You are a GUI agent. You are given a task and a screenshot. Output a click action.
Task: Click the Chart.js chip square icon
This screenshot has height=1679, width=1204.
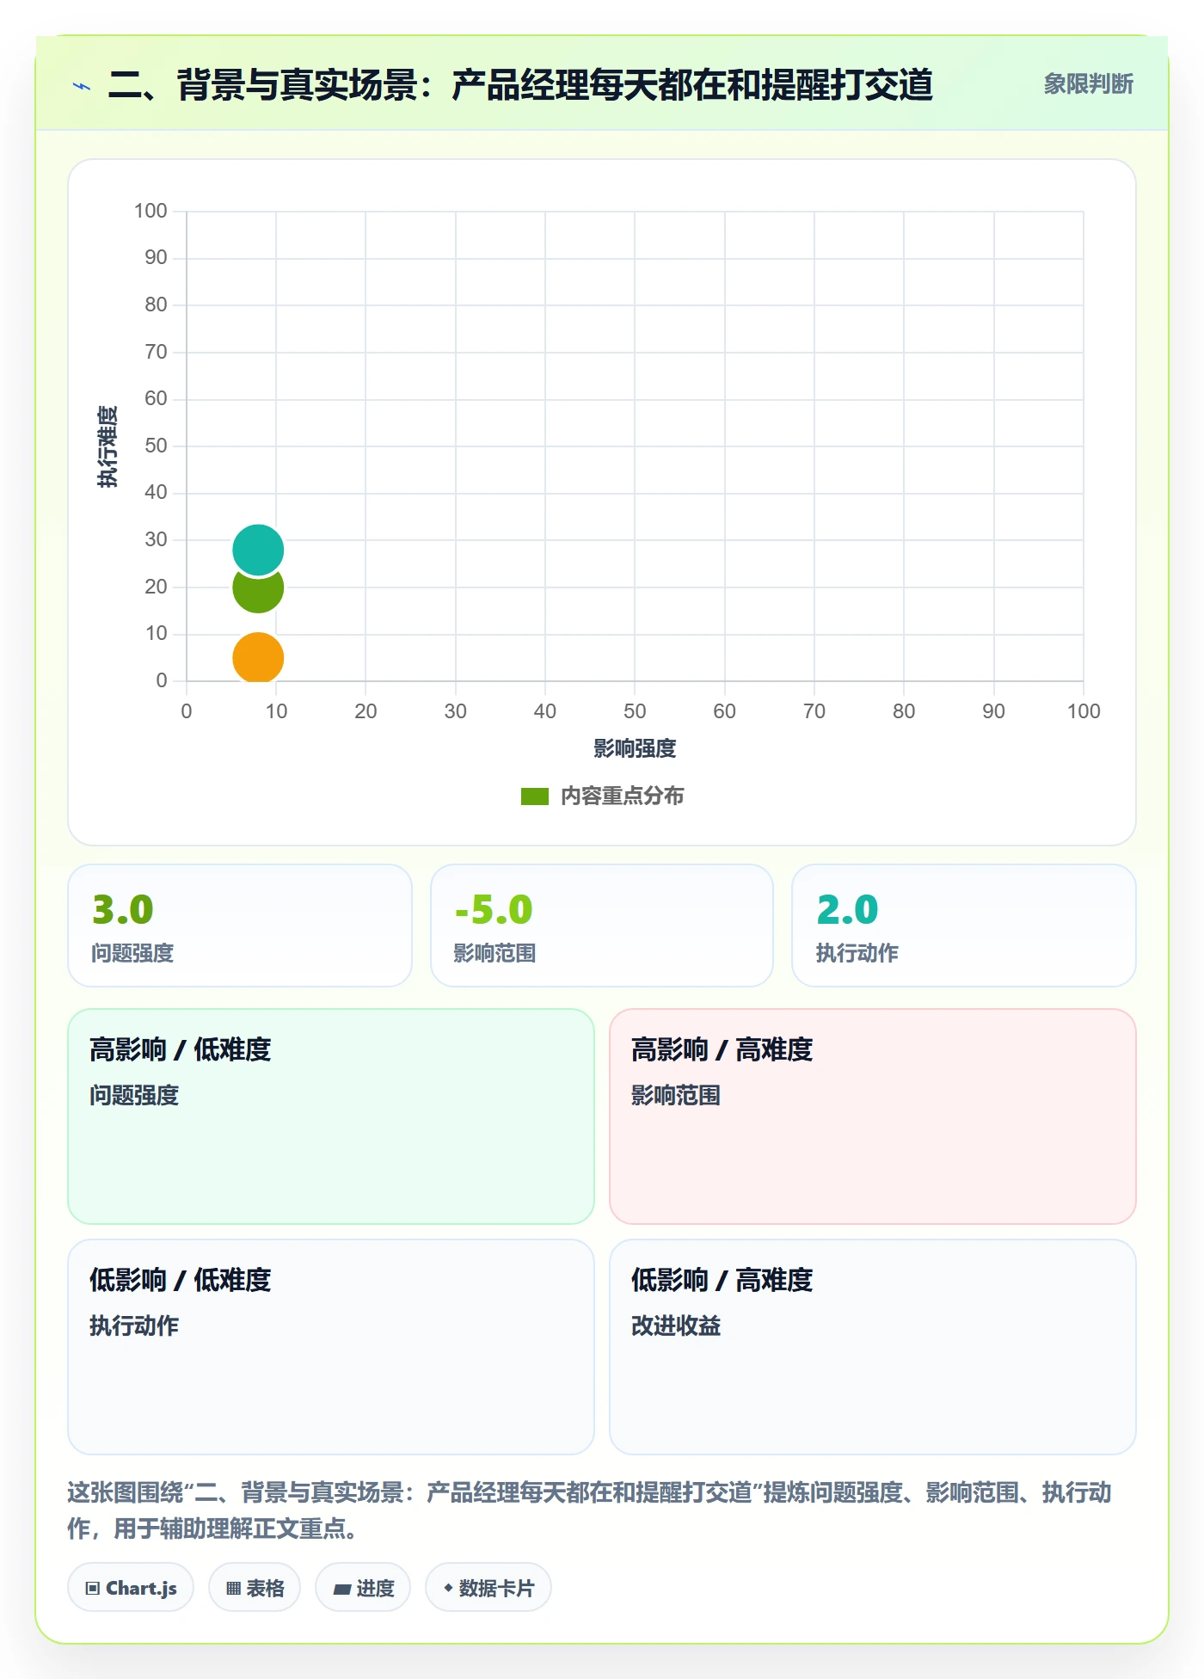tap(93, 1589)
